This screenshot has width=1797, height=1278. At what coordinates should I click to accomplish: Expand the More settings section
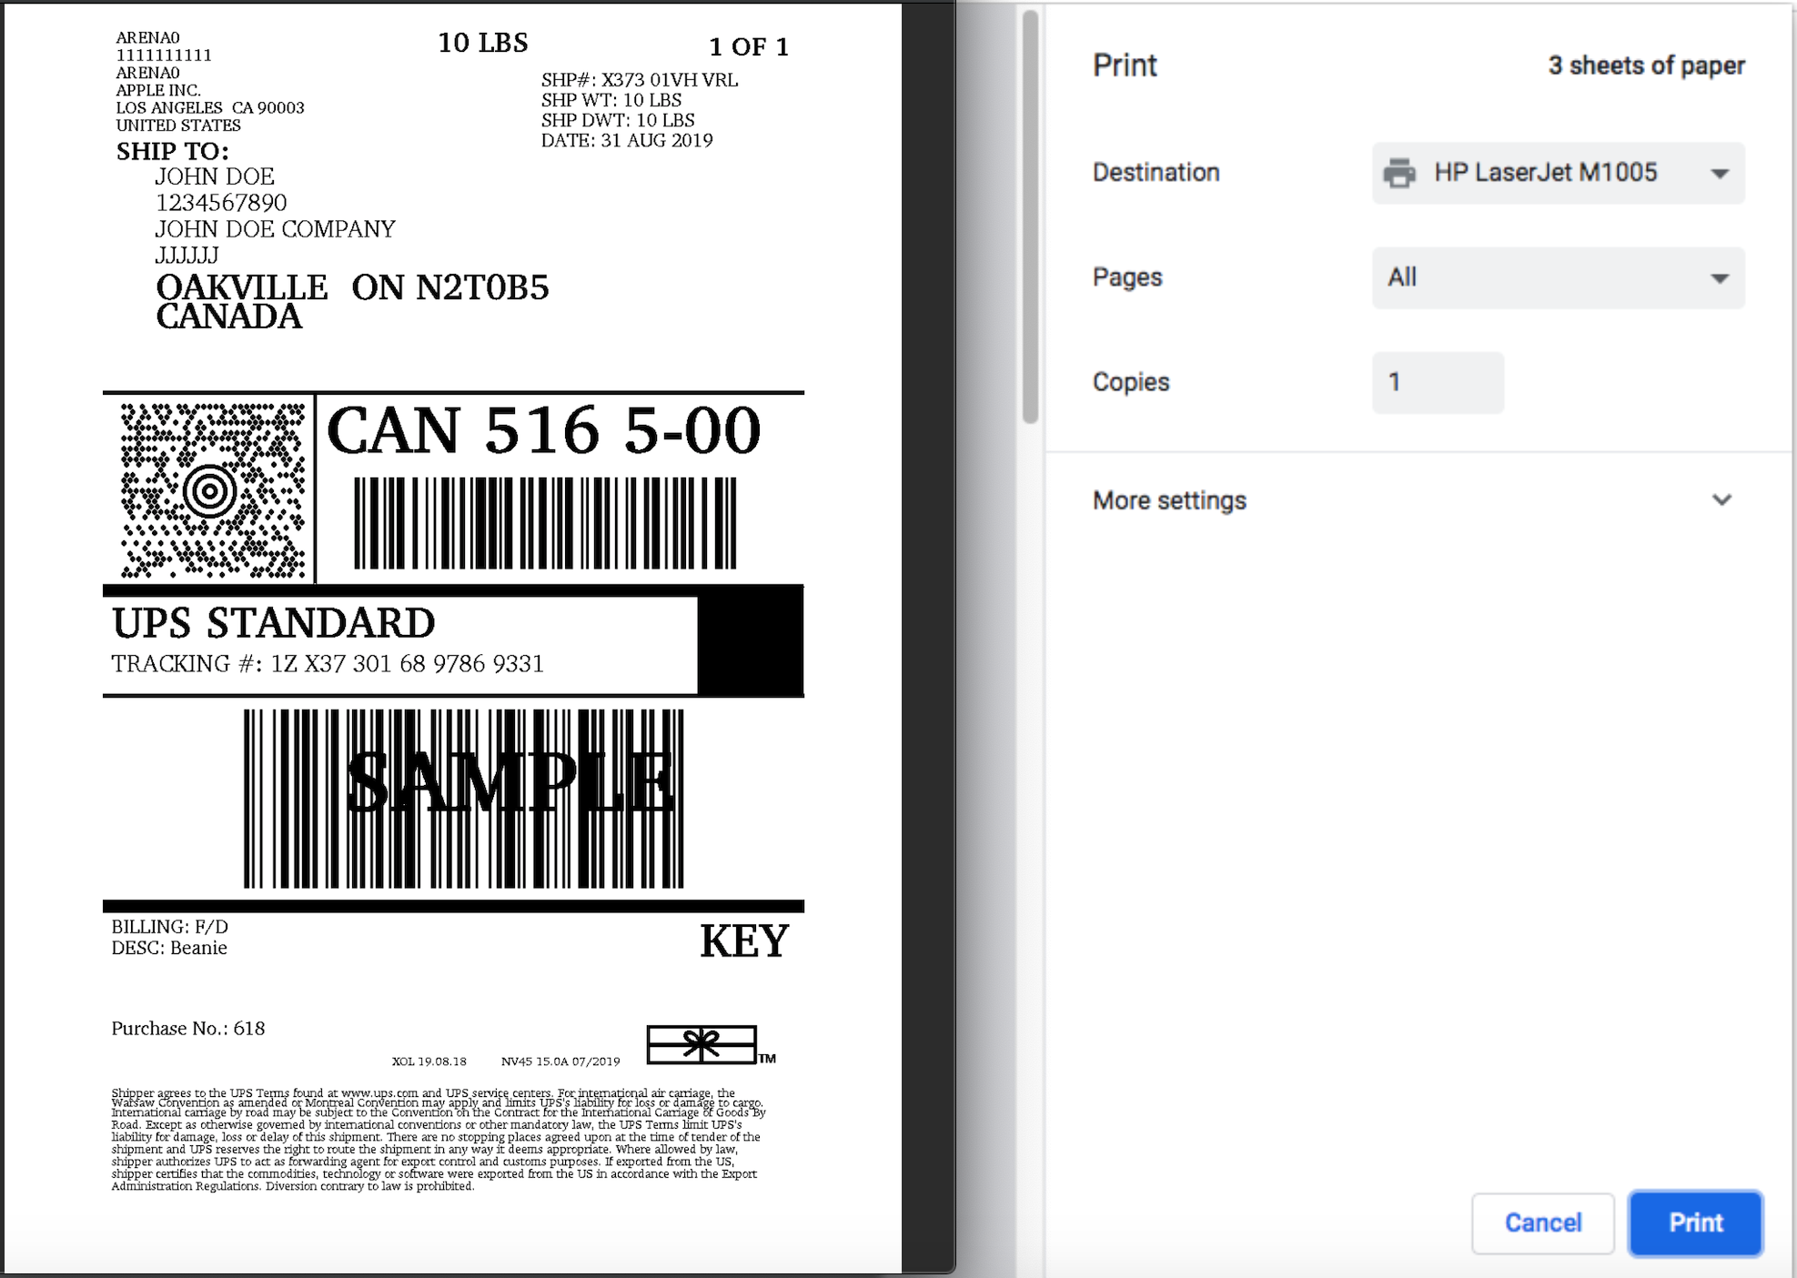coord(1412,500)
